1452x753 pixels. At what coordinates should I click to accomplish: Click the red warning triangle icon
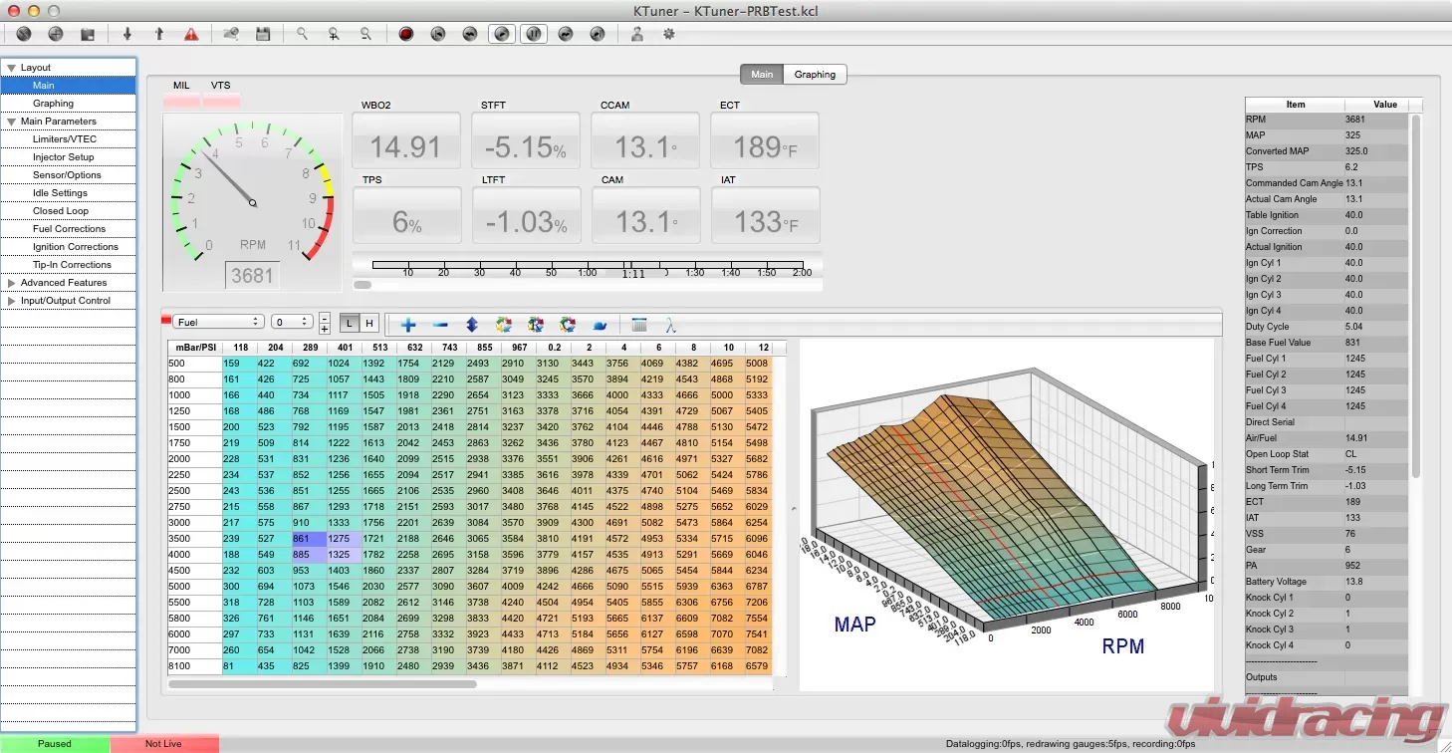tap(191, 34)
